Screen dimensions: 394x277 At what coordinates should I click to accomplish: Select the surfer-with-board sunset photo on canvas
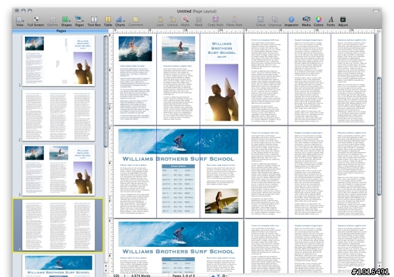[x=222, y=93]
